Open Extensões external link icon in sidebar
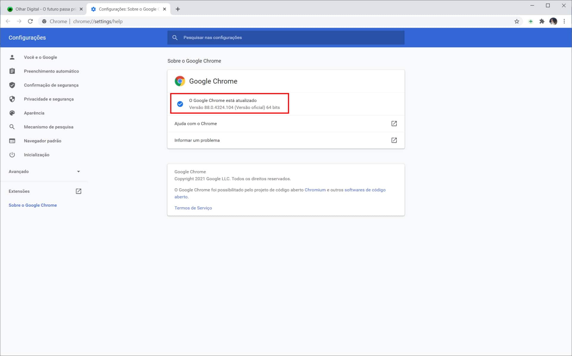 78,191
